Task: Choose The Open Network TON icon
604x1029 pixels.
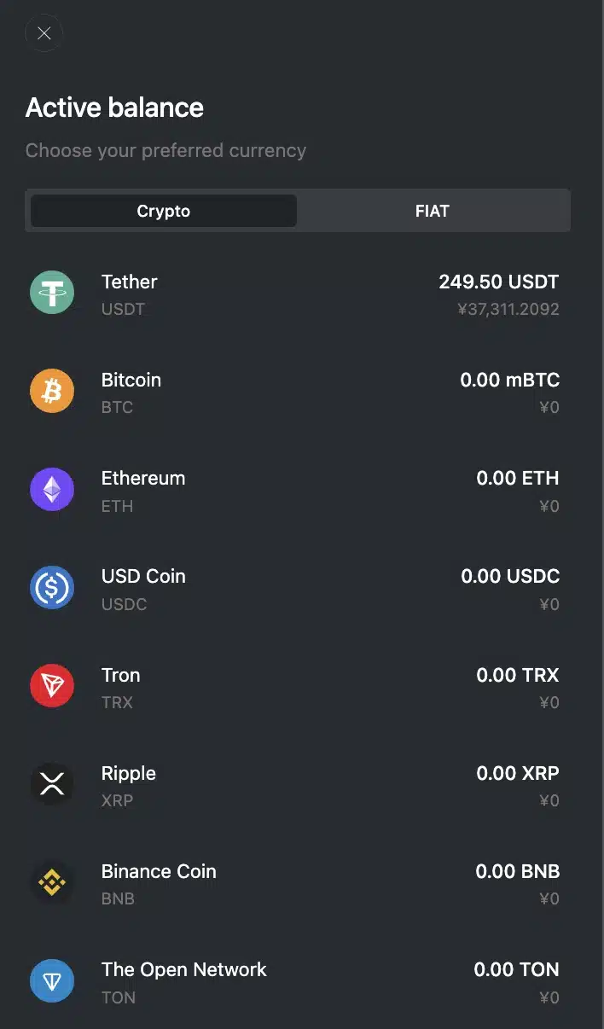Action: (x=52, y=981)
